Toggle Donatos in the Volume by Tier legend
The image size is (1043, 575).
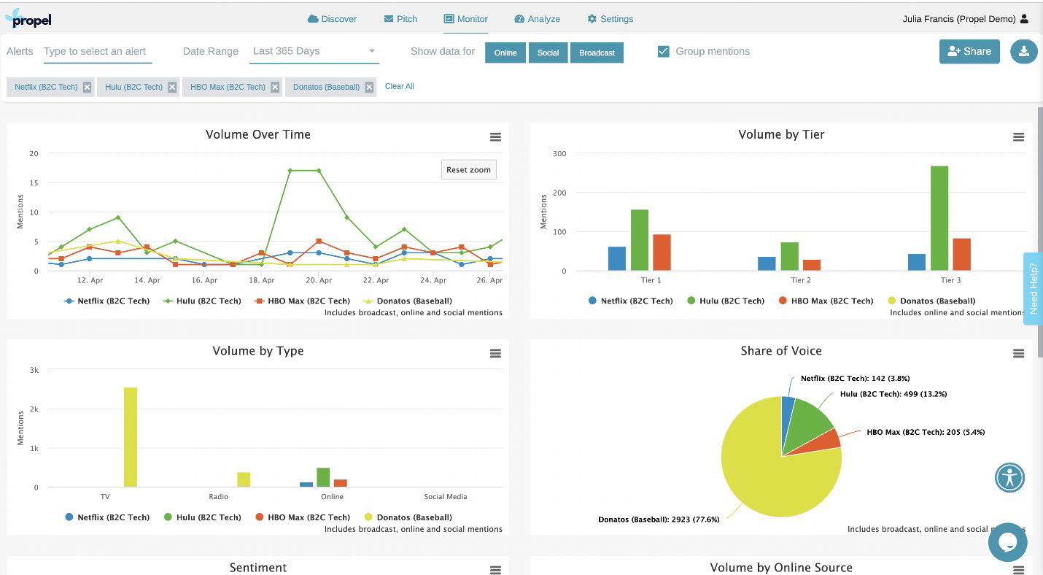pyautogui.click(x=931, y=301)
